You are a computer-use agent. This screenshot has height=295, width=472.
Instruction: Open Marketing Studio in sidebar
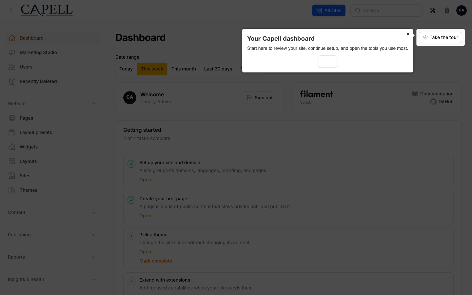tap(53, 52)
